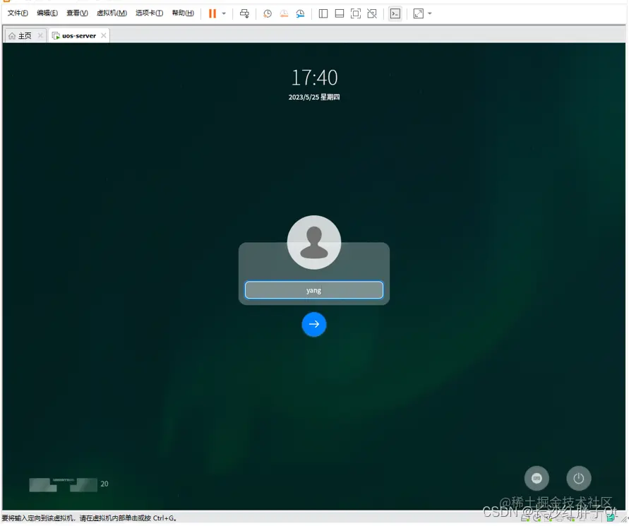Close the uos-server tab

[104, 35]
